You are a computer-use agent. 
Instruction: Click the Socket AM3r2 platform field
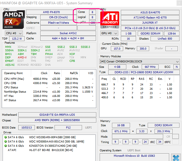(x=68, y=33)
